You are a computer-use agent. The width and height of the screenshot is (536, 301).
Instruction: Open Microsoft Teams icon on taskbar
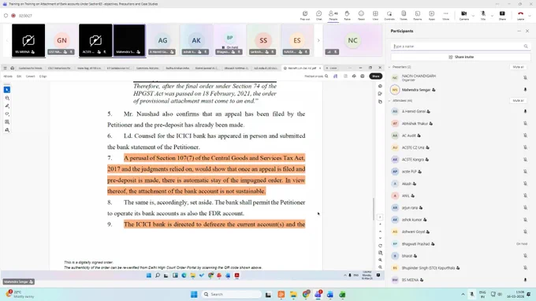(318, 294)
